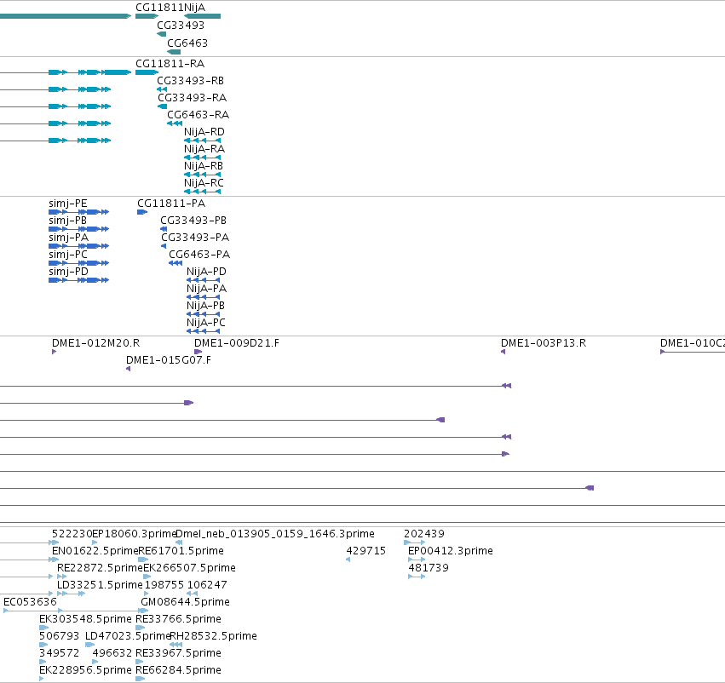Click protein feature NijA-PB
The height and width of the screenshot is (683, 725).
(x=205, y=306)
